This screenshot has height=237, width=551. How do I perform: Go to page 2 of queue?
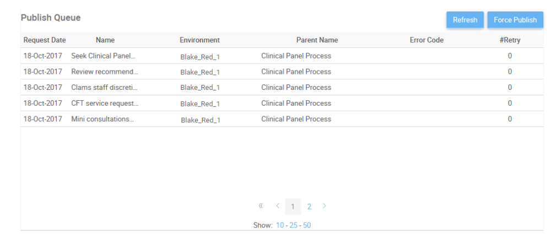click(x=310, y=207)
